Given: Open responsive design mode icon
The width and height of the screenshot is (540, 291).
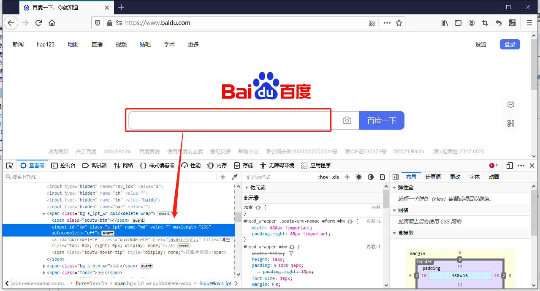Looking at the screenshot, I should (510, 166).
